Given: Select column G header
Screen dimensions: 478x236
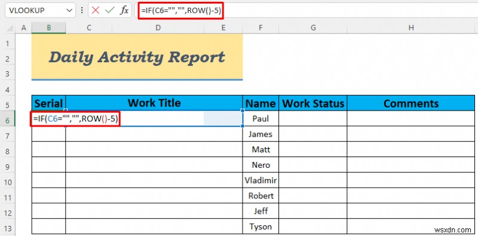Looking at the screenshot, I should [313, 27].
